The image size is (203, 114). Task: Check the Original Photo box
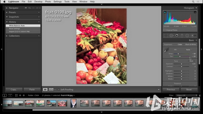coord(164,30)
